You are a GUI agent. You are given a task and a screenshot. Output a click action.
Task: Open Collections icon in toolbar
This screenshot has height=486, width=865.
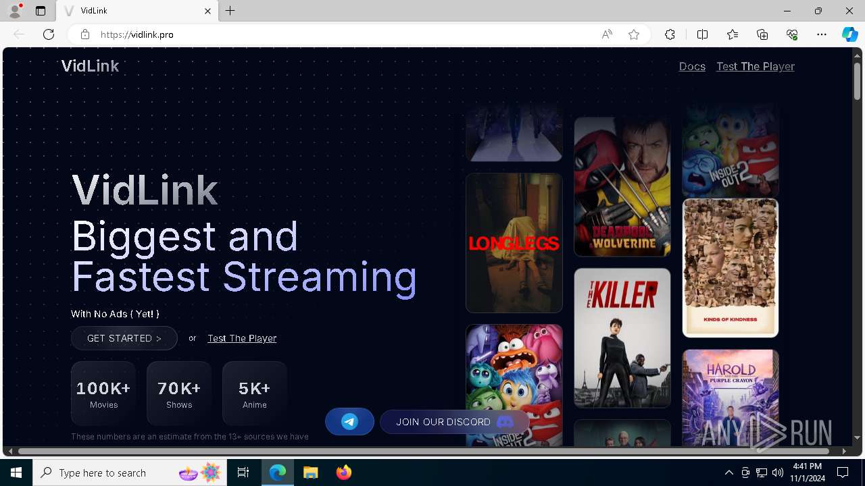(762, 34)
